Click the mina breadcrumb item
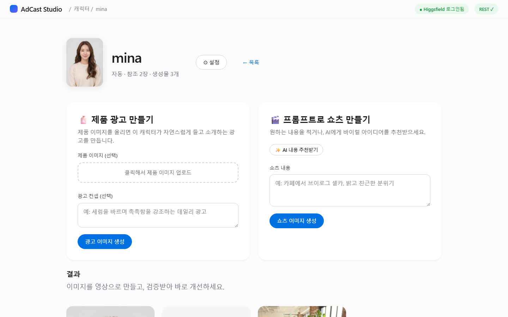This screenshot has height=317, width=508. coord(101,9)
